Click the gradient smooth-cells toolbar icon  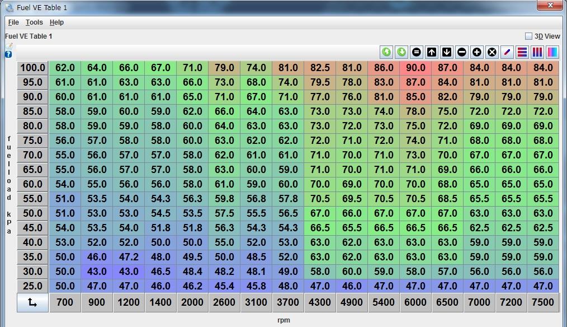tap(553, 52)
